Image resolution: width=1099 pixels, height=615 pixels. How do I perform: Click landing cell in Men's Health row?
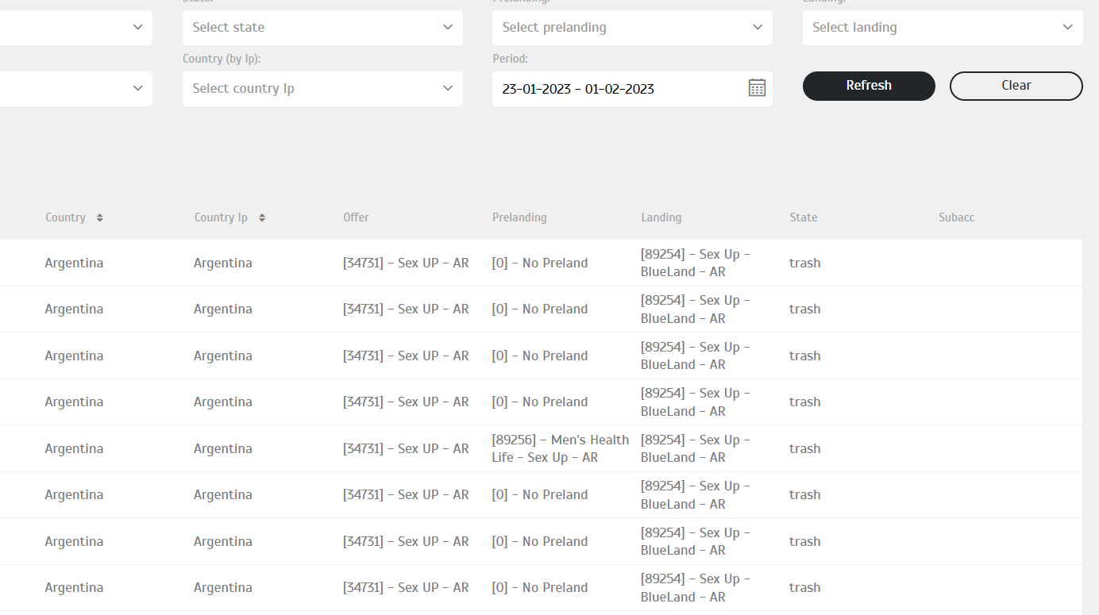(695, 448)
